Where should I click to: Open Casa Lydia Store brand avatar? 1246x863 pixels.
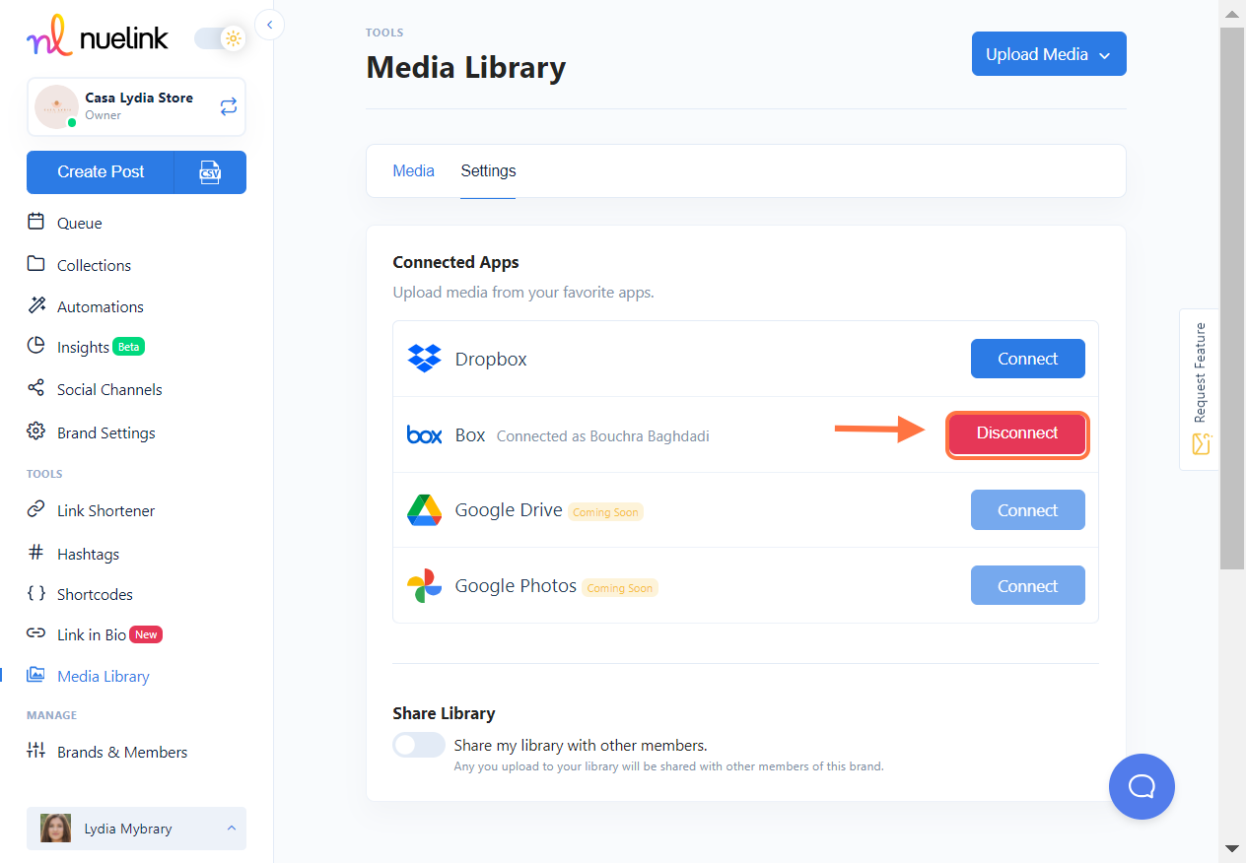56,106
